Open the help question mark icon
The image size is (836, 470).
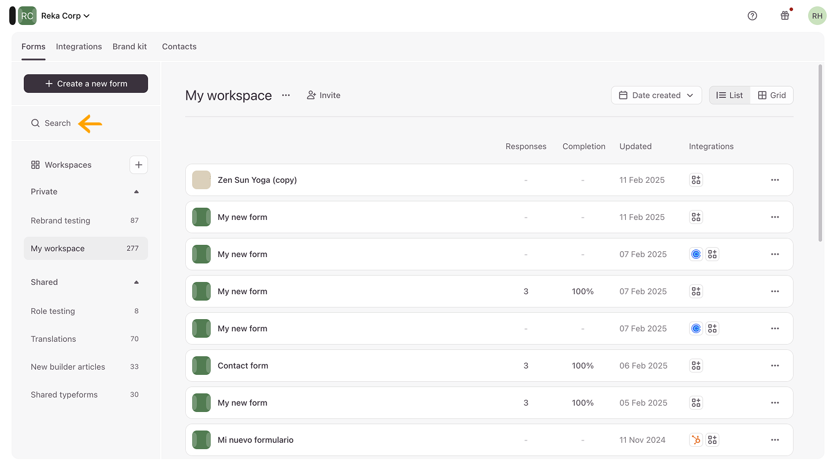pyautogui.click(x=752, y=16)
